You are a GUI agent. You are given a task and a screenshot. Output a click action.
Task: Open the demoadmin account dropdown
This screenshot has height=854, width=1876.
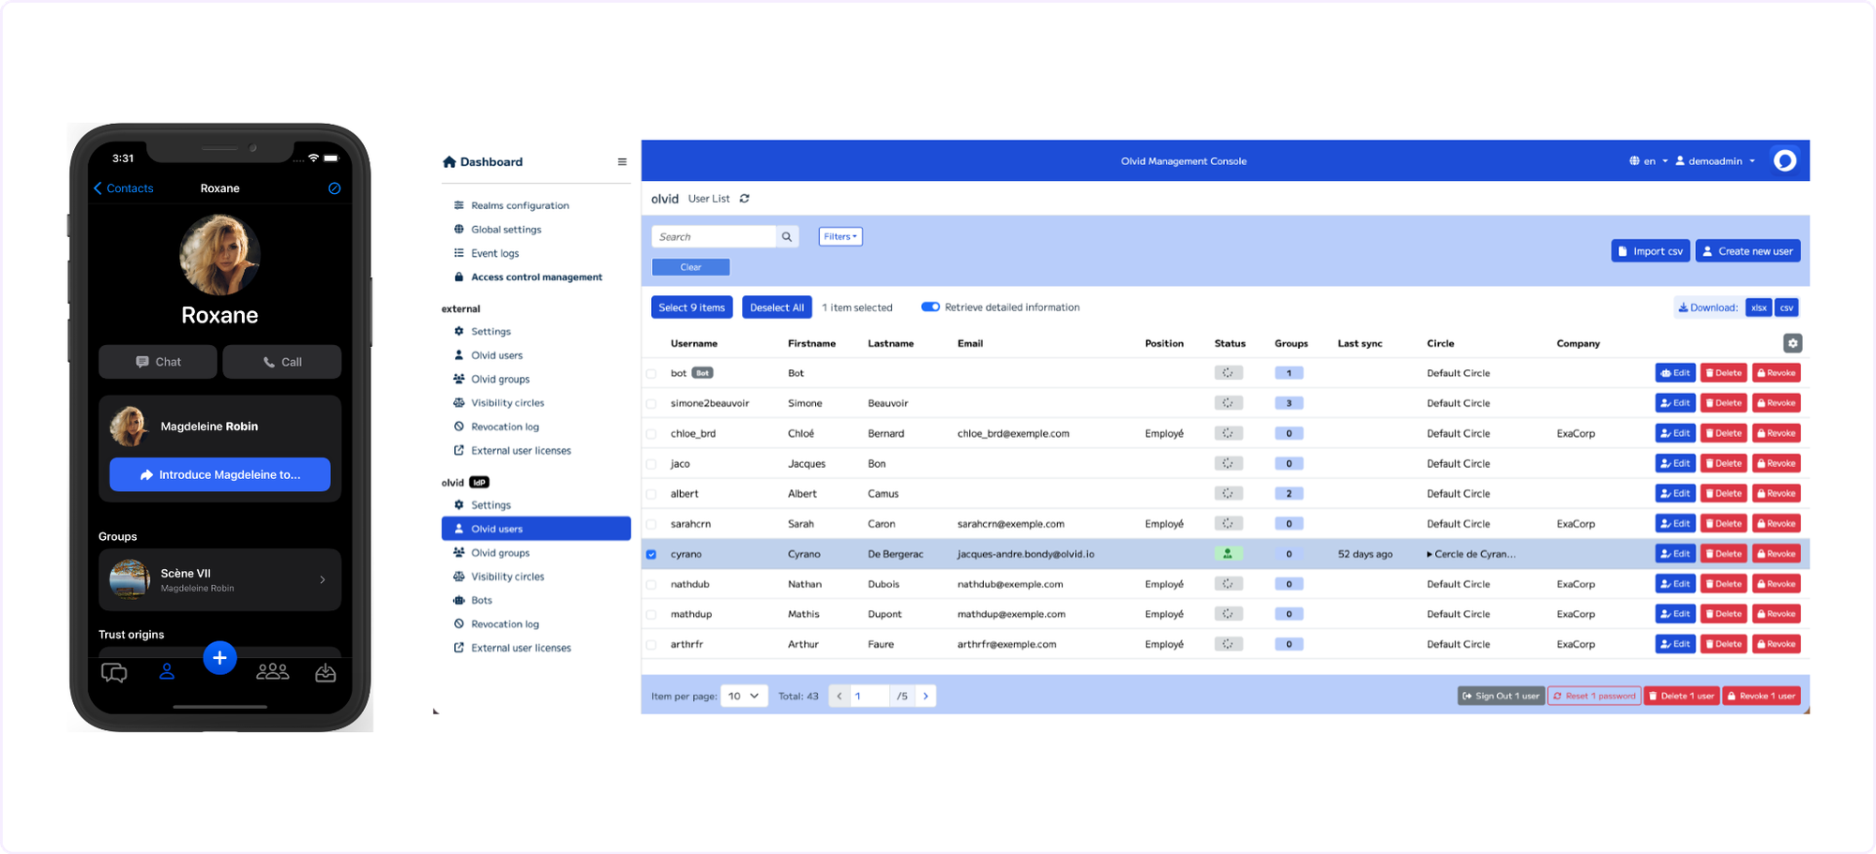[1716, 161]
